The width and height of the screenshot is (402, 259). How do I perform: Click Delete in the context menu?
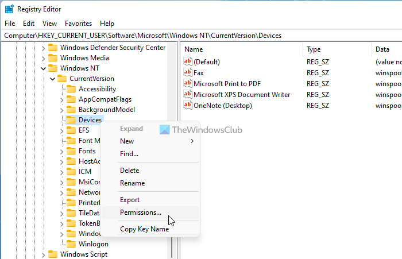(x=129, y=171)
